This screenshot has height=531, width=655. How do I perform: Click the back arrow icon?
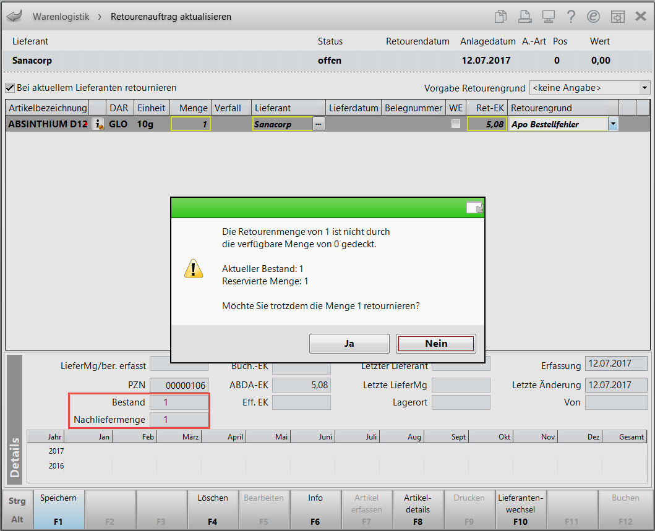coord(13,16)
